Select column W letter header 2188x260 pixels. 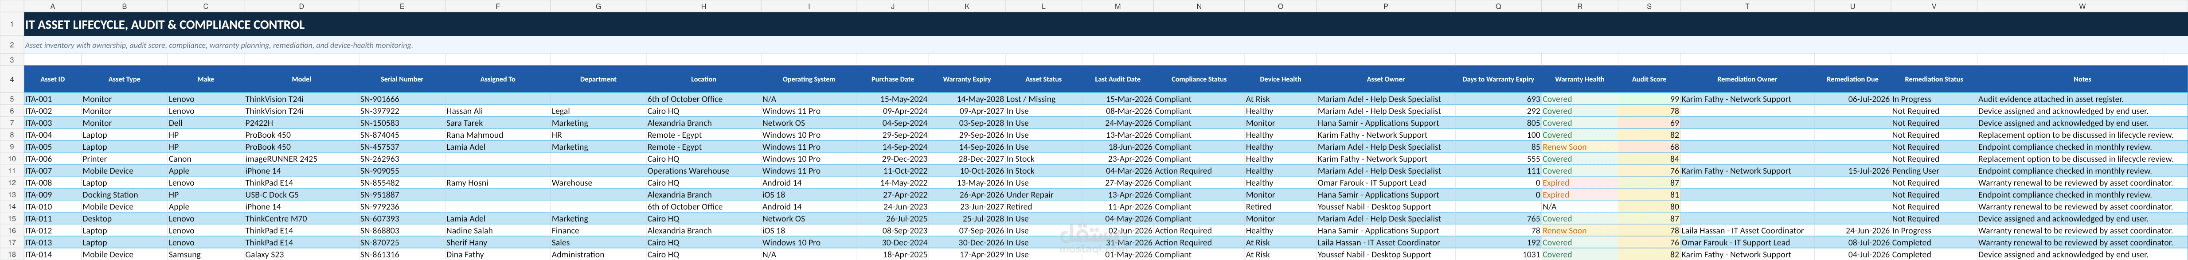tap(2081, 6)
